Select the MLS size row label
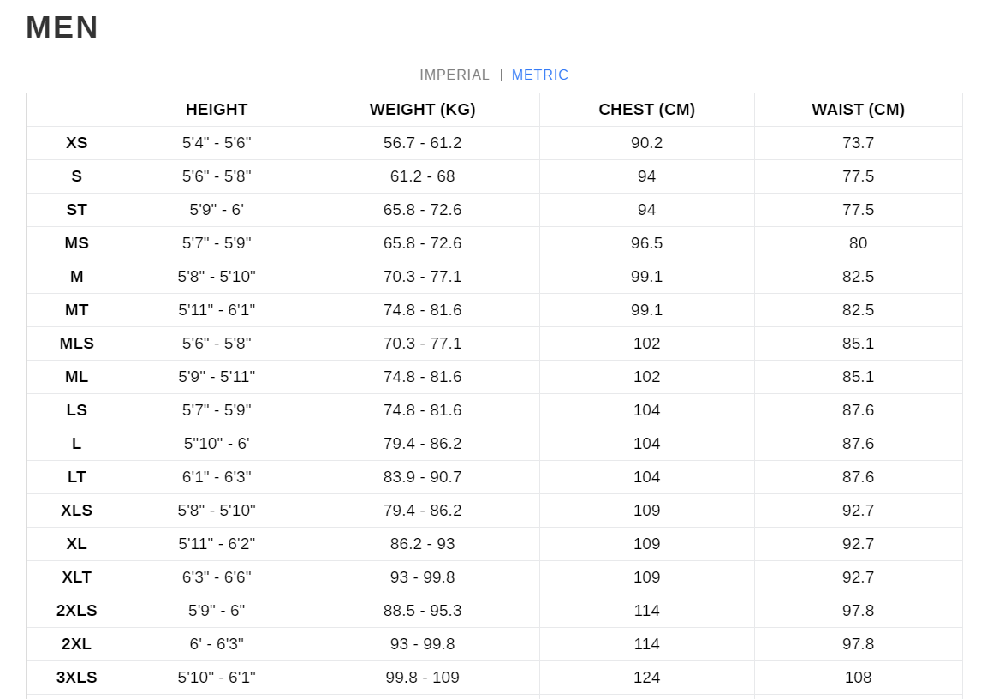 tap(76, 344)
